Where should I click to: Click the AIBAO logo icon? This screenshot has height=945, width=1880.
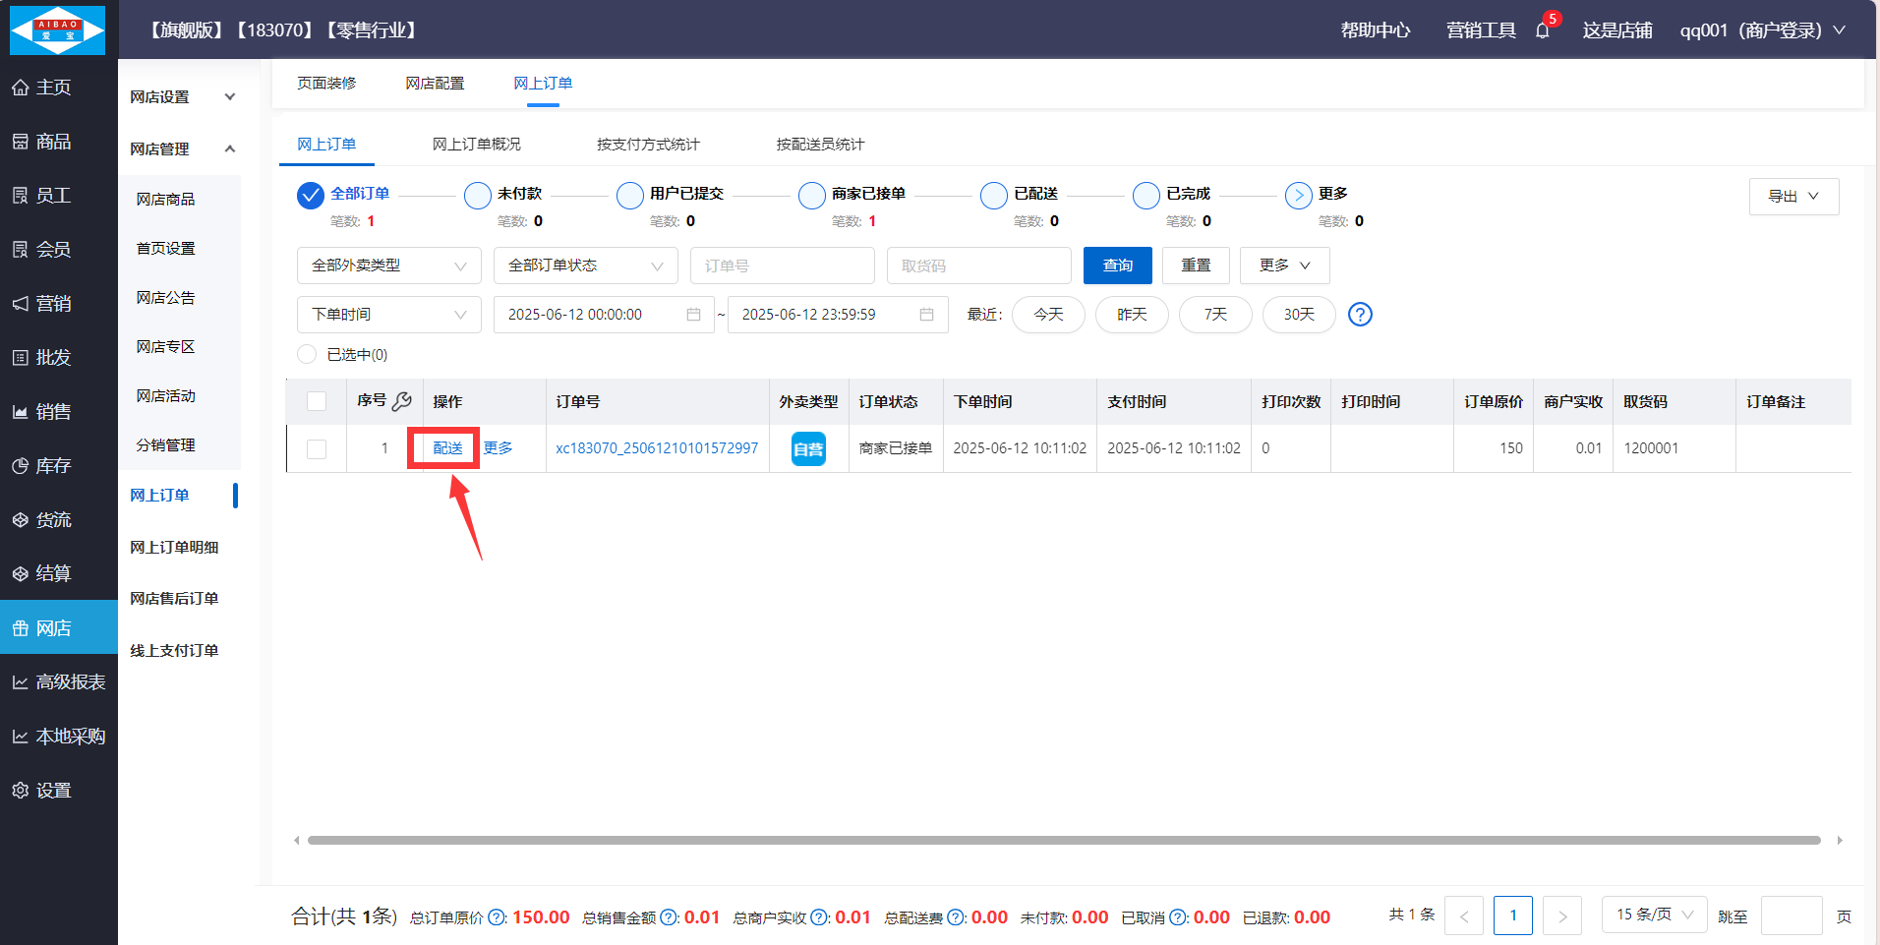(x=58, y=30)
